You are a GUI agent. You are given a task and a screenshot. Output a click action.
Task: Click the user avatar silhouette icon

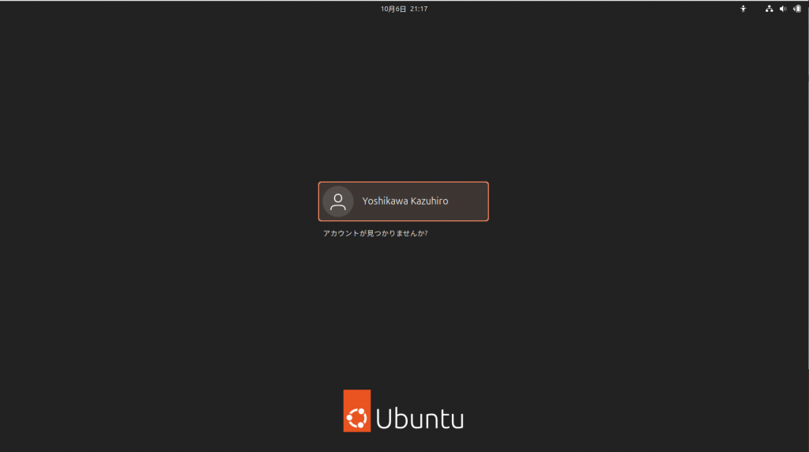(338, 202)
